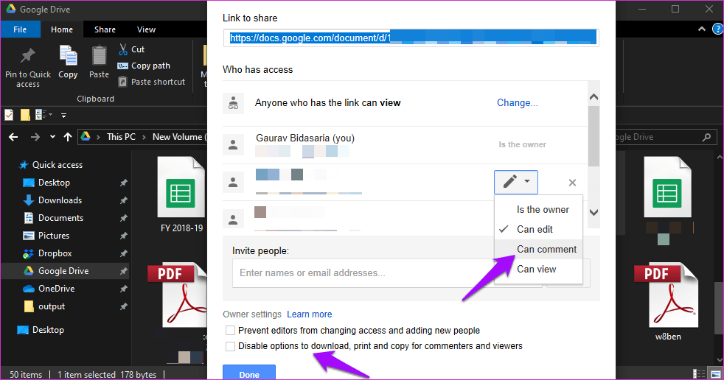Screen dimensions: 724x380
Task: Go forward with the right arrow
Action: [35, 137]
